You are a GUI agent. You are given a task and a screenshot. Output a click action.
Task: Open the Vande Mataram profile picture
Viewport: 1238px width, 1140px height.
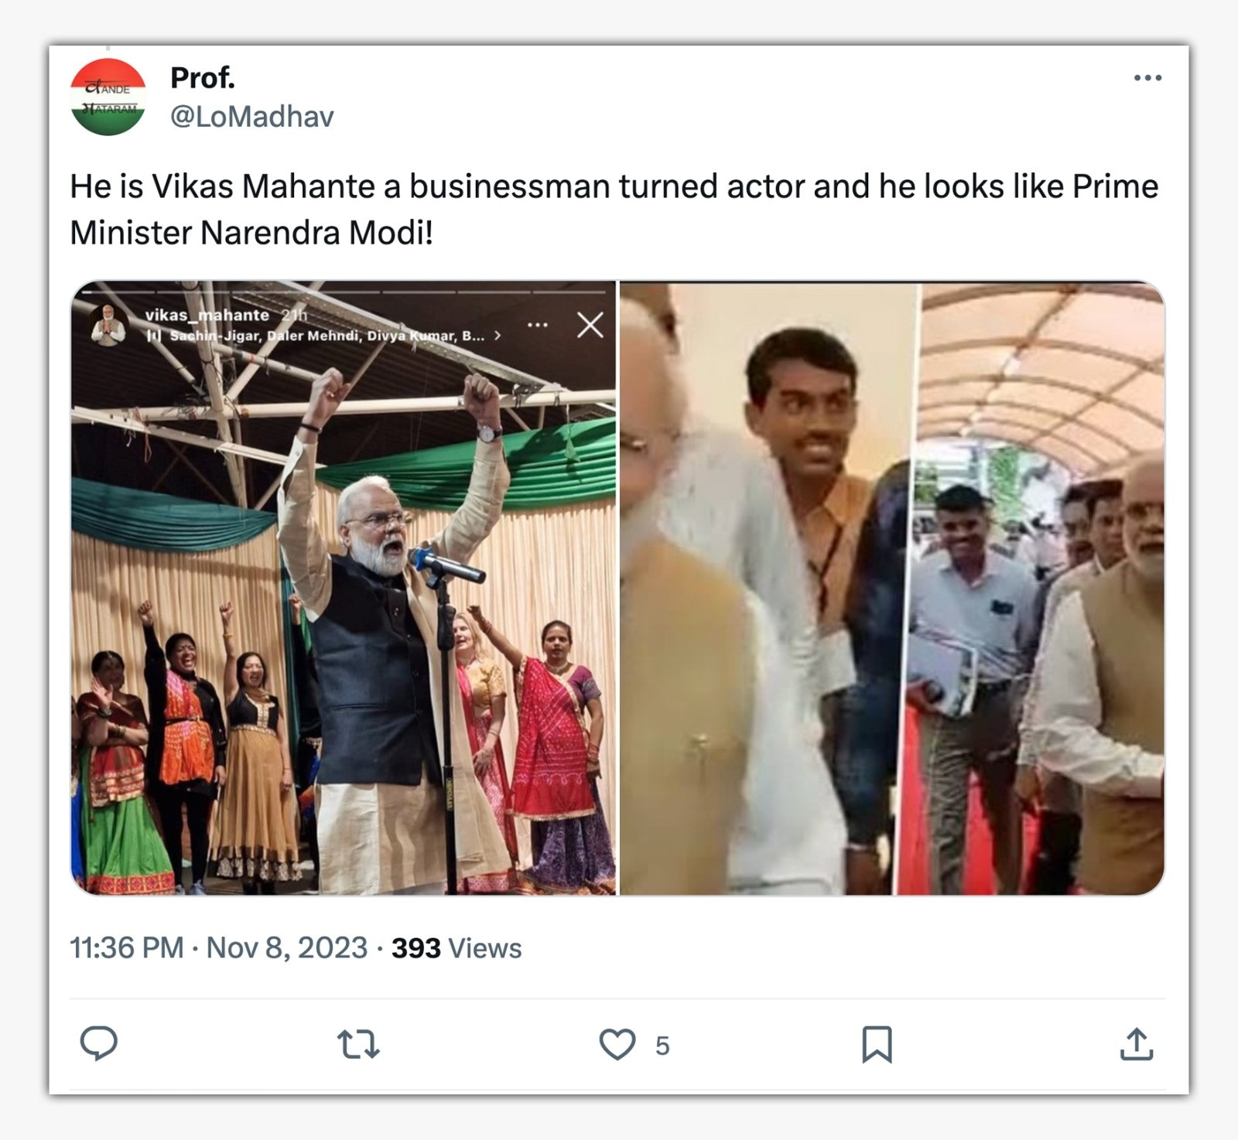pos(108,97)
